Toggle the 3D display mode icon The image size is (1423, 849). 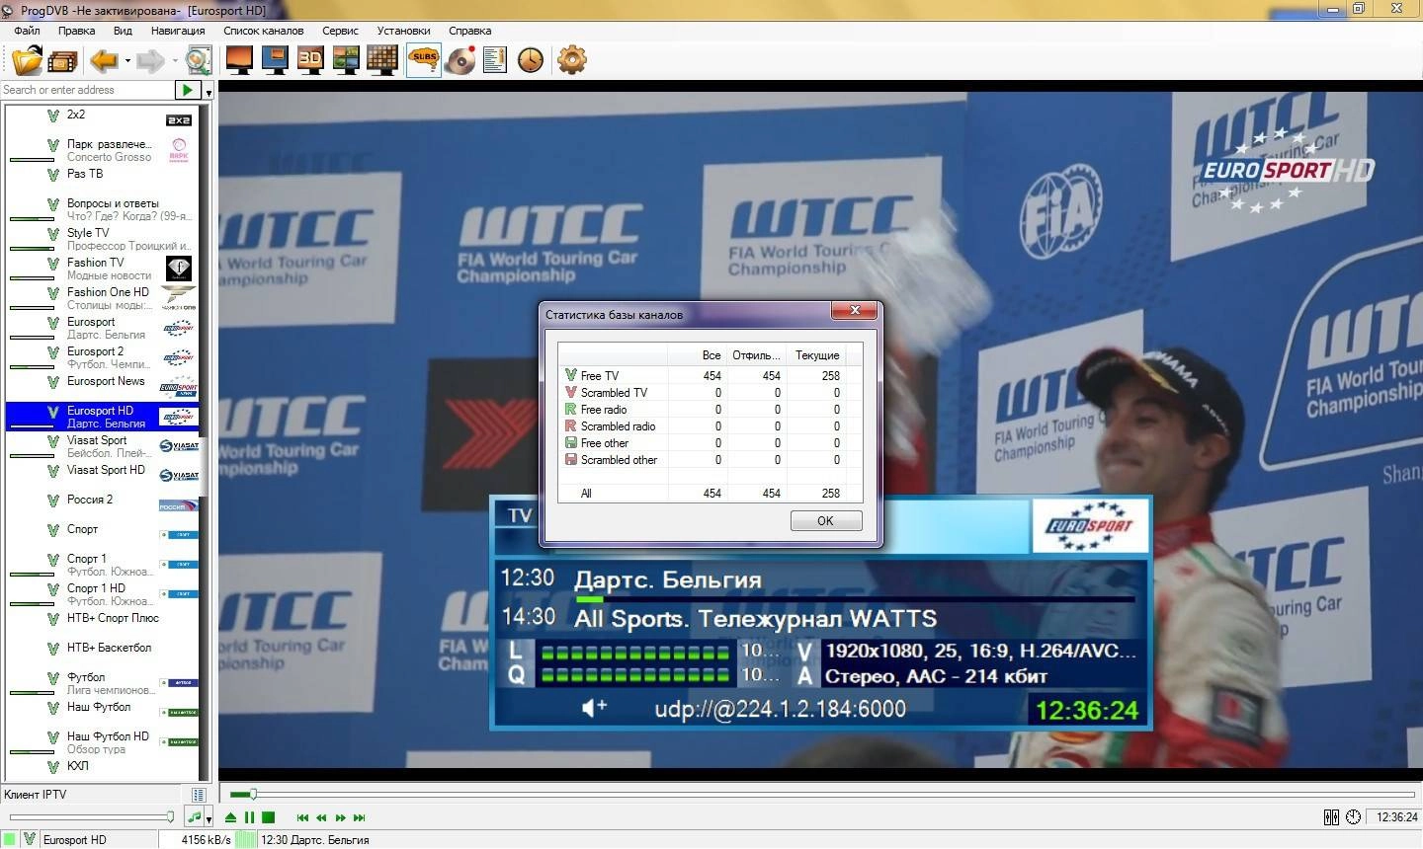coord(310,60)
